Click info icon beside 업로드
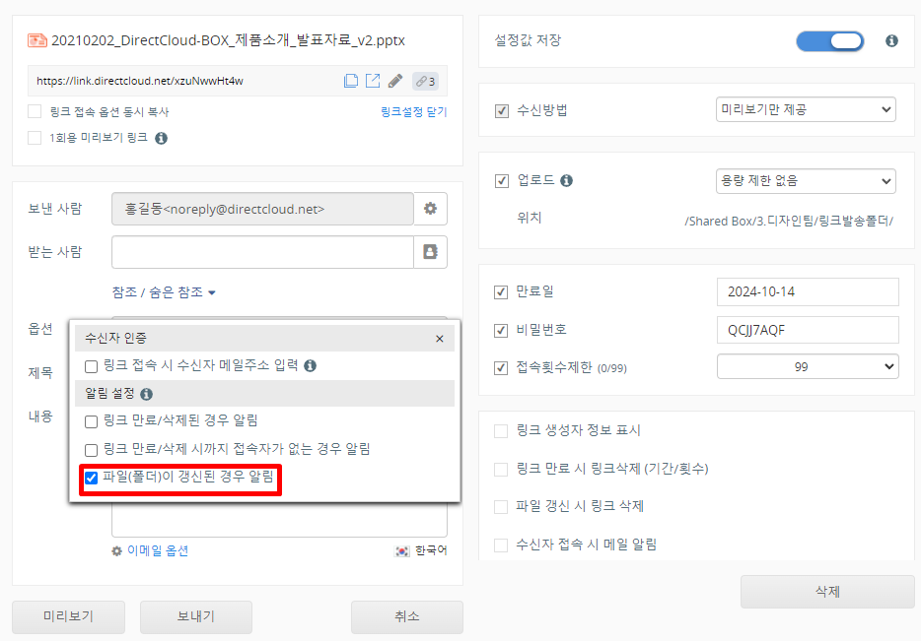 coord(567,181)
